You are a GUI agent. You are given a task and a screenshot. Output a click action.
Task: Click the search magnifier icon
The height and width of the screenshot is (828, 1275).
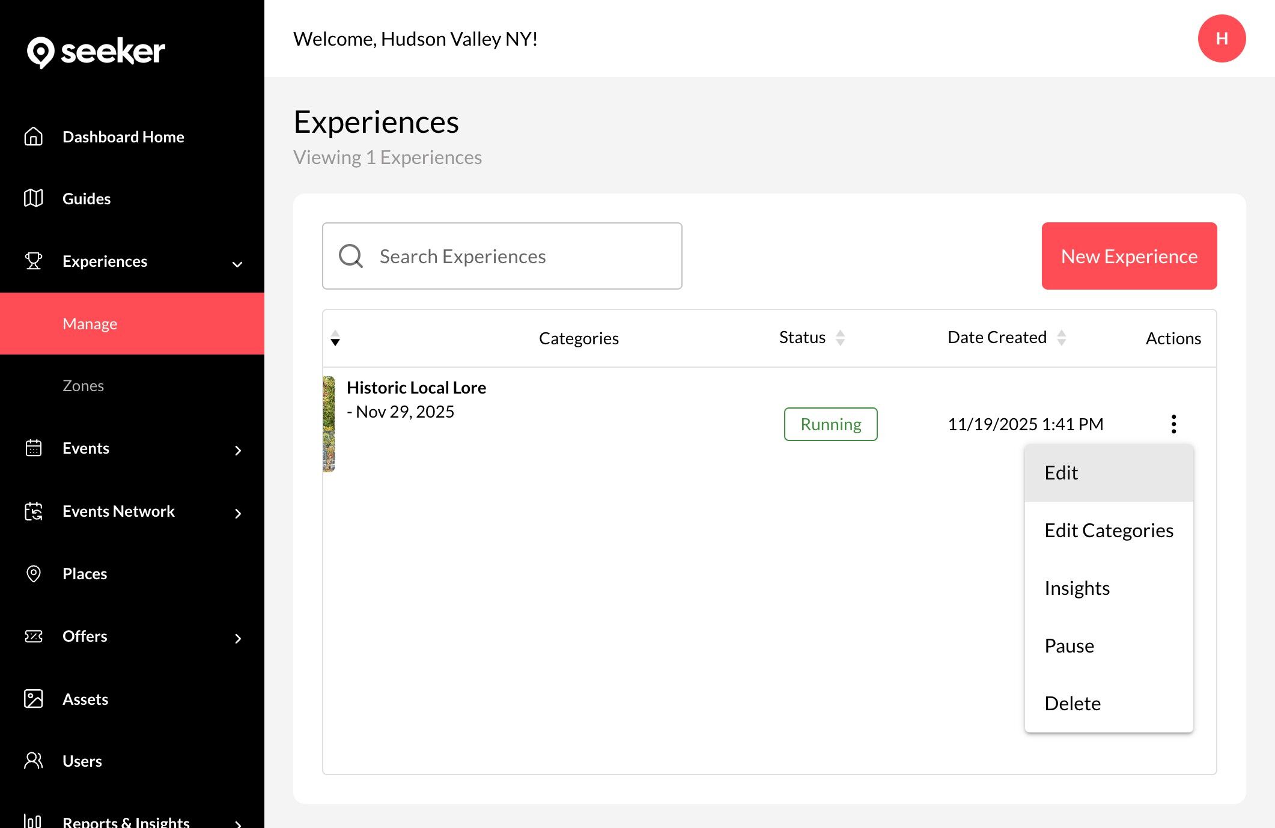(351, 256)
